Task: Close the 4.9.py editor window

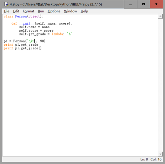Action: (156, 4)
